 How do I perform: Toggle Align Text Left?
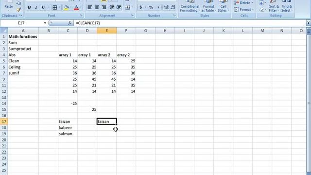point(89,7)
